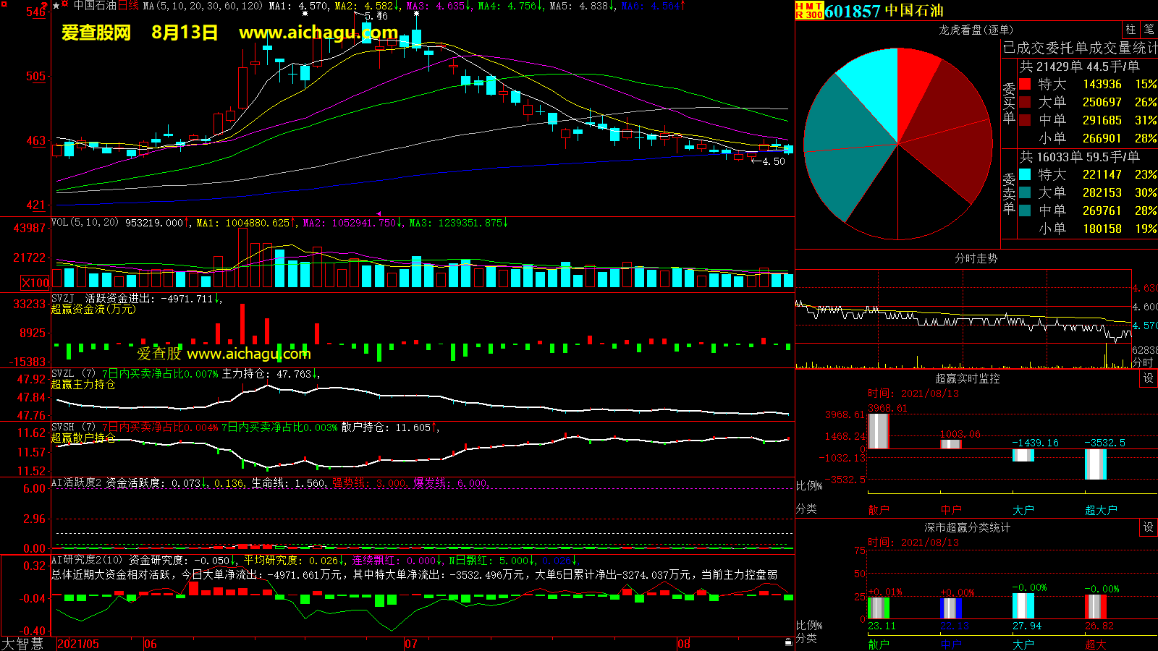
Task: Click the bright red 特大 buy order swatch
Action: [x=1025, y=84]
